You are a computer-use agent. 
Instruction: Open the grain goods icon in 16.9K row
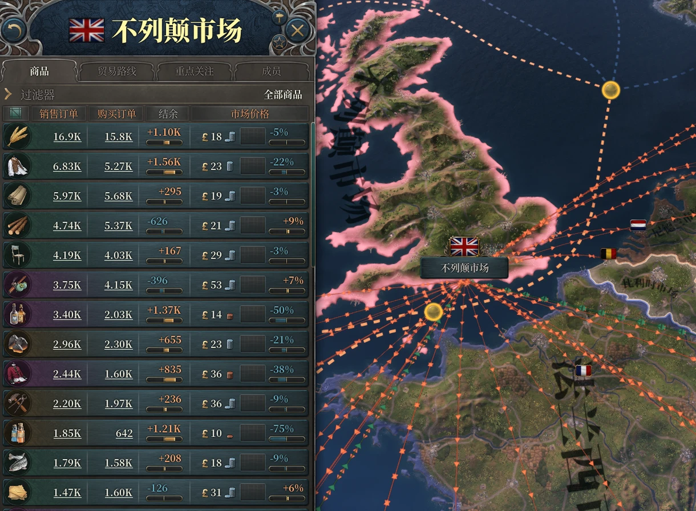coord(18,136)
